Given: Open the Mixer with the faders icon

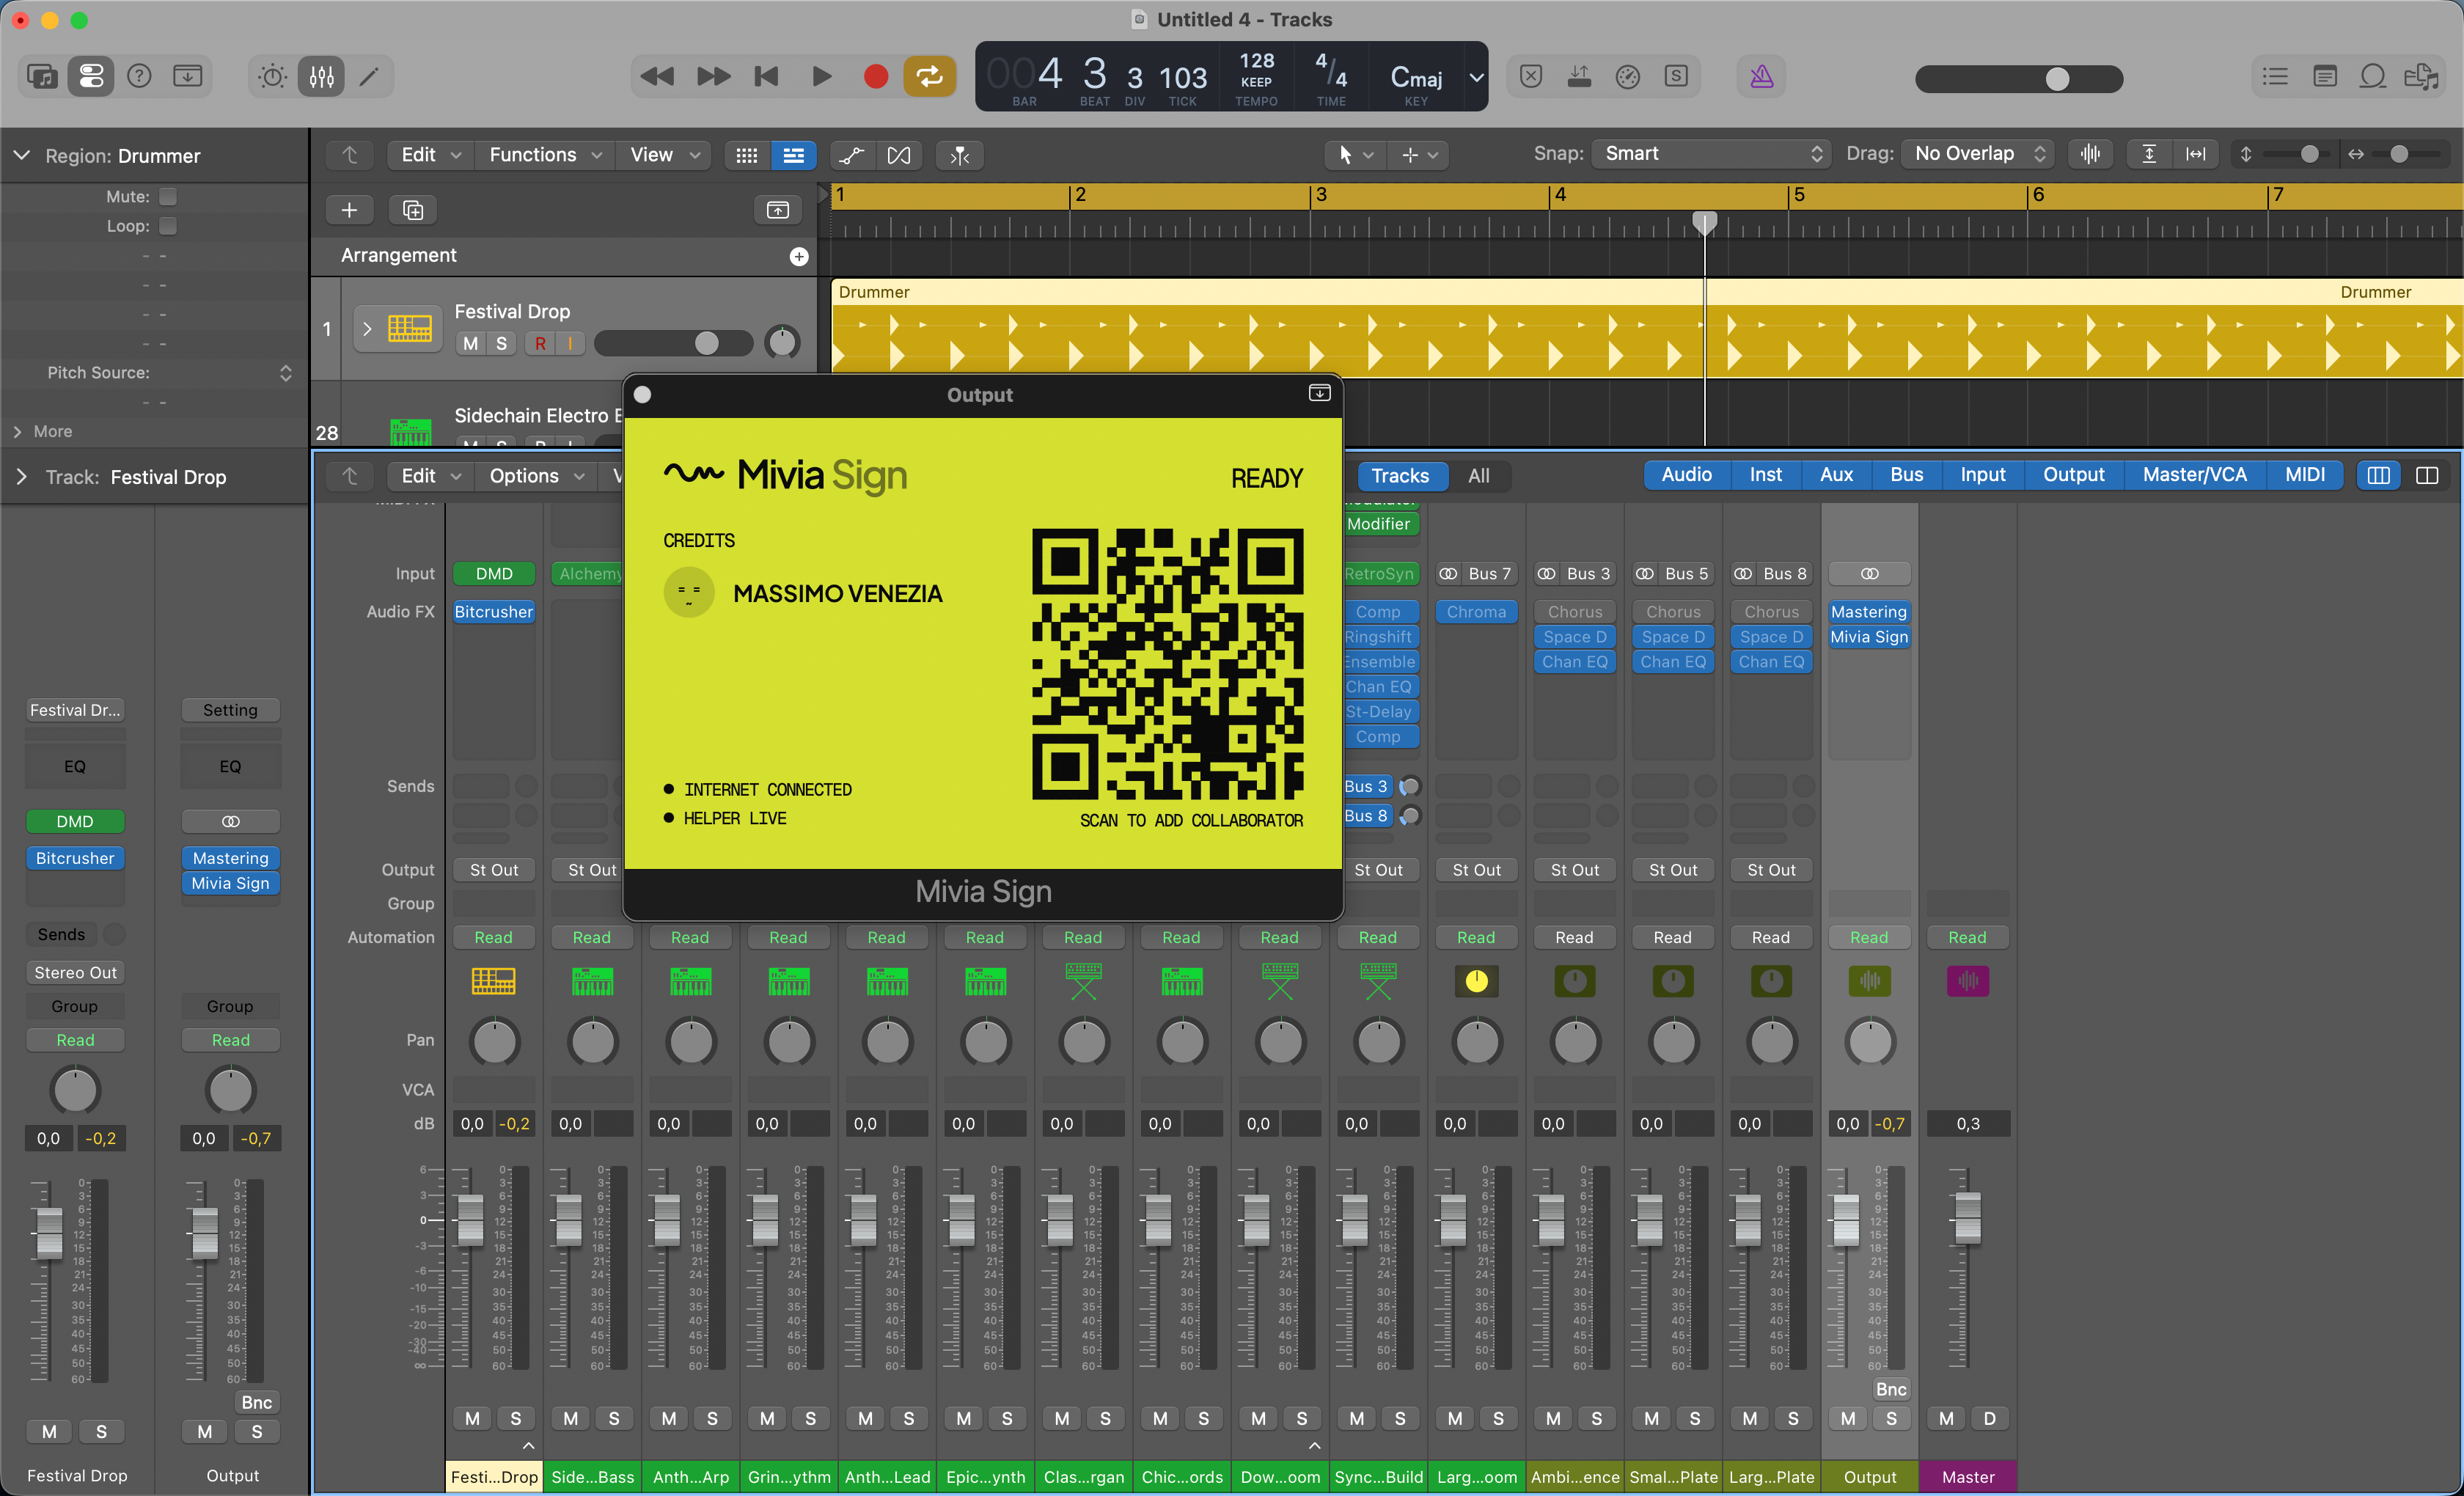Looking at the screenshot, I should point(321,76).
